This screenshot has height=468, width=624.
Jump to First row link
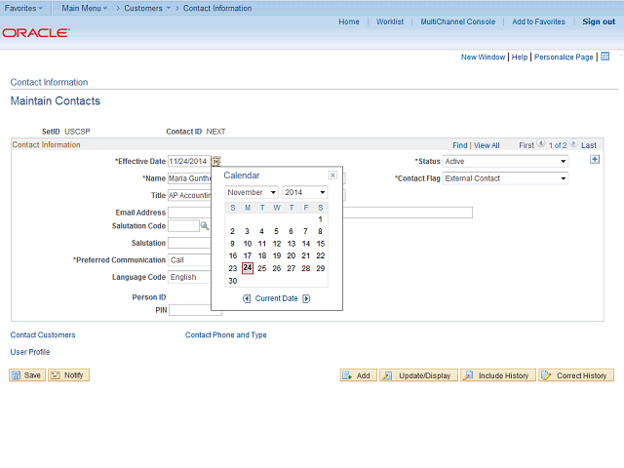pyautogui.click(x=526, y=145)
